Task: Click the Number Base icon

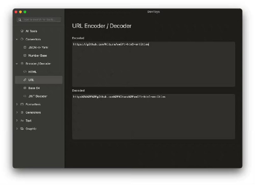Action: (x=25, y=55)
